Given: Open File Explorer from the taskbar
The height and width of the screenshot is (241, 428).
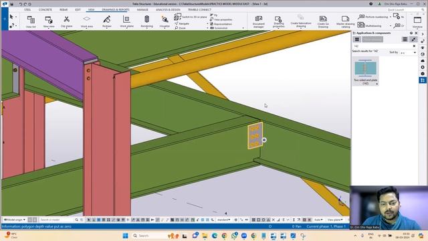Looking at the screenshot, I should [205, 236].
